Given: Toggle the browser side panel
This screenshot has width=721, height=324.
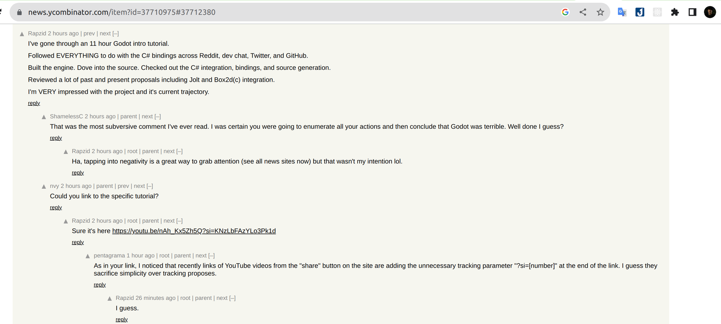Looking at the screenshot, I should click(x=692, y=12).
